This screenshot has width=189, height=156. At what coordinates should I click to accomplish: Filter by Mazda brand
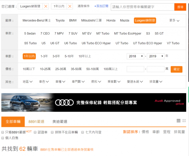125,20
